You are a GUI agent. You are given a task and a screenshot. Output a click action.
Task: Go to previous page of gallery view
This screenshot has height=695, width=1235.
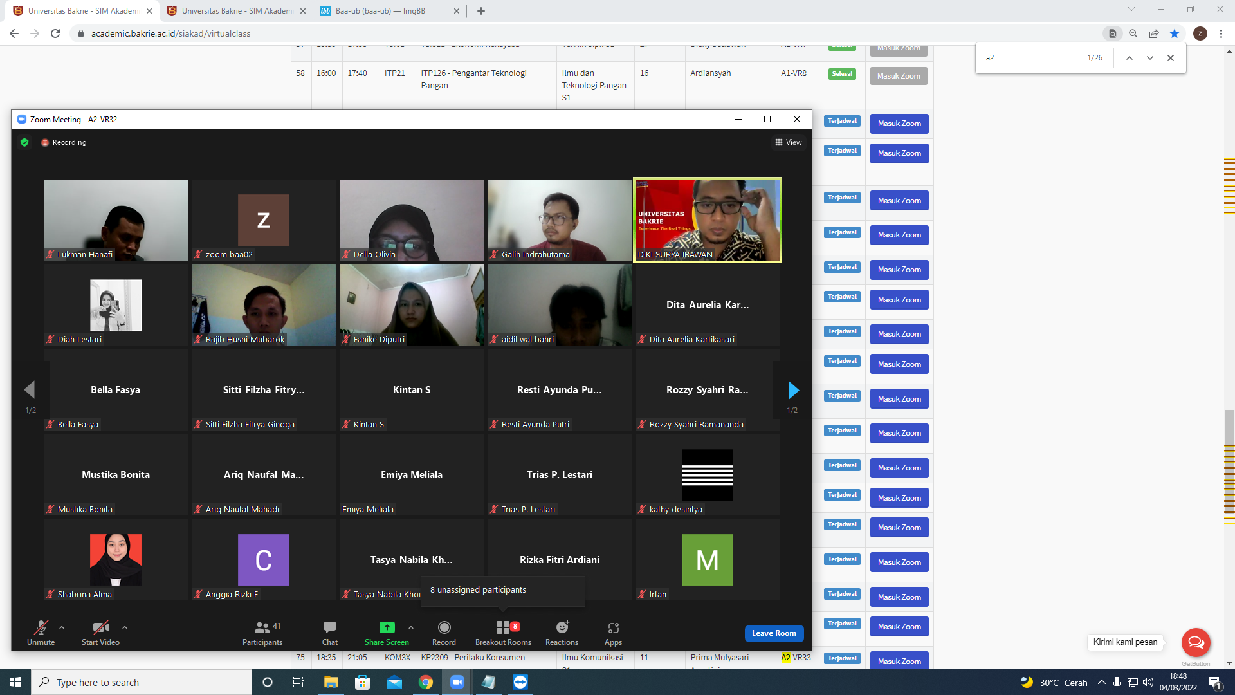30,390
